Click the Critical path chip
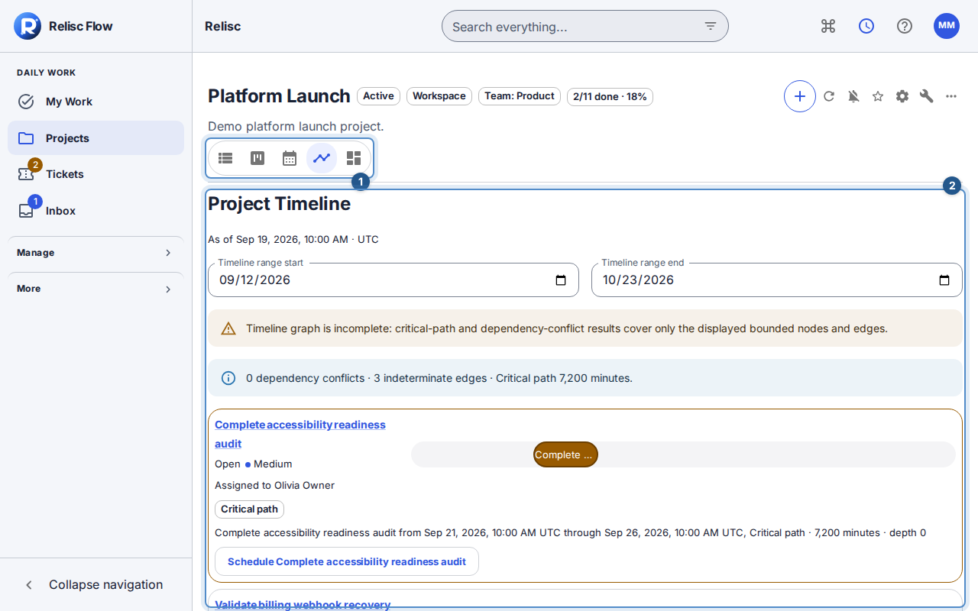978x611 pixels. (249, 509)
